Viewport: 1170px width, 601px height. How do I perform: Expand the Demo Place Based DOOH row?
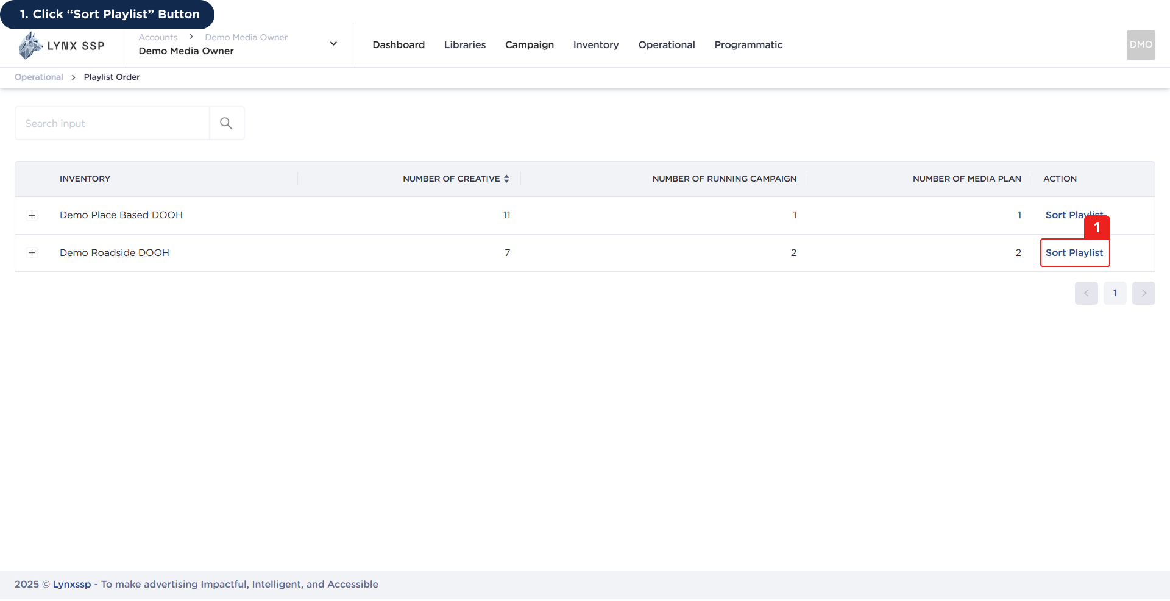pos(32,215)
